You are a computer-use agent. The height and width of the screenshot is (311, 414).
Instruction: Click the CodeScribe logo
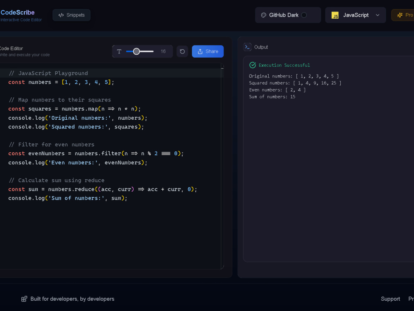17,12
